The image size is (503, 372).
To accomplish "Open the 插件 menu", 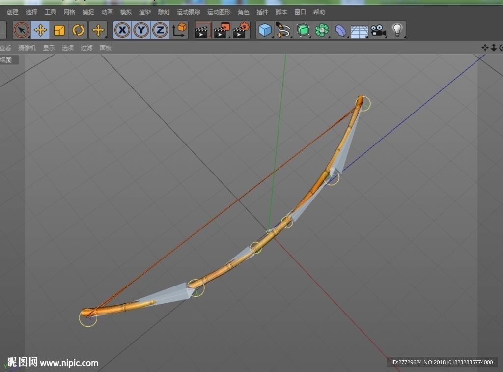I will tap(262, 12).
